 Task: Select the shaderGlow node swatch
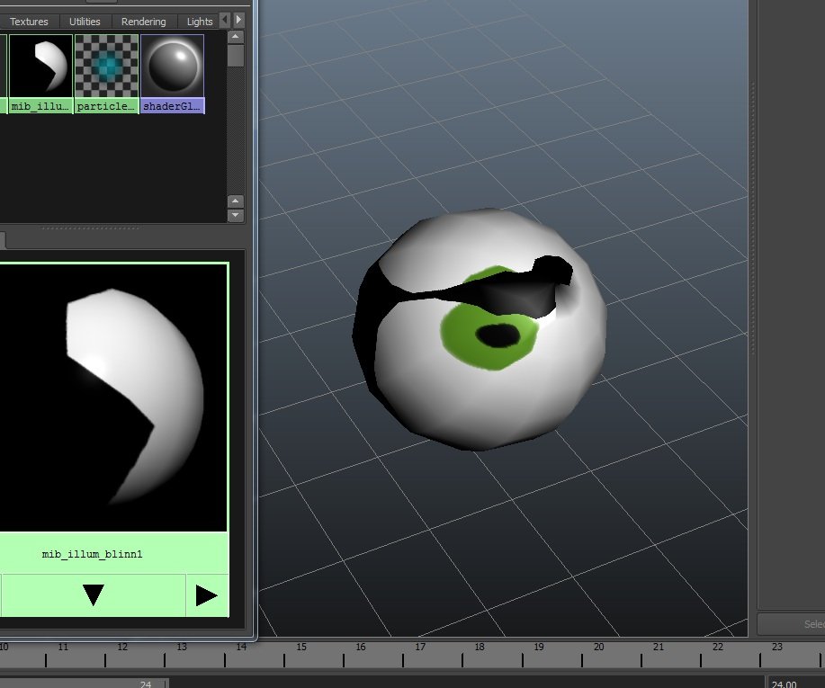[172, 73]
